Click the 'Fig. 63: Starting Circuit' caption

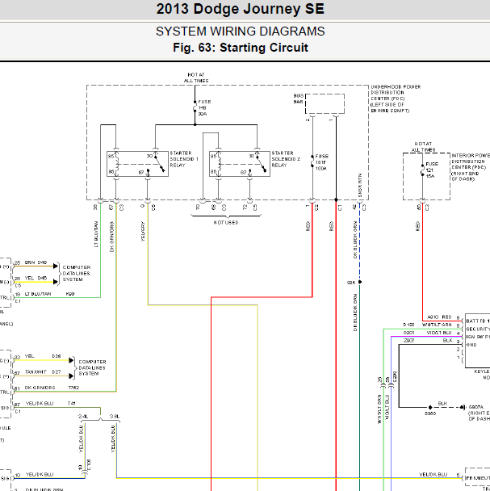pyautogui.click(x=240, y=48)
